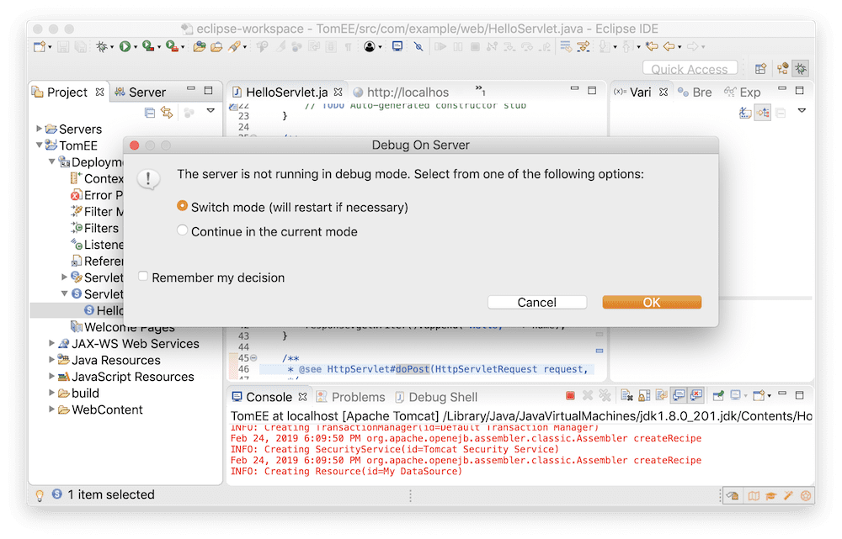Screen dimensions: 842x539
Task: Select Switch mode radio option
Action: (183, 206)
